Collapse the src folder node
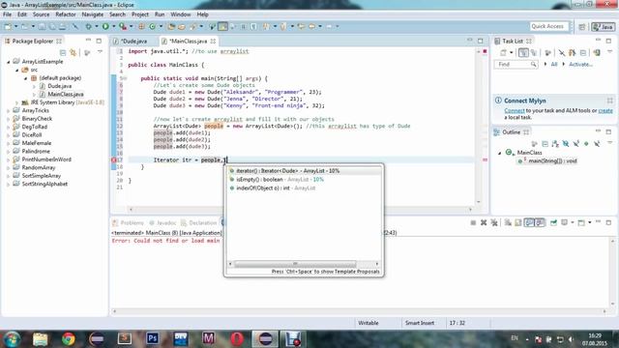This screenshot has height=348, width=619. pos(17,70)
